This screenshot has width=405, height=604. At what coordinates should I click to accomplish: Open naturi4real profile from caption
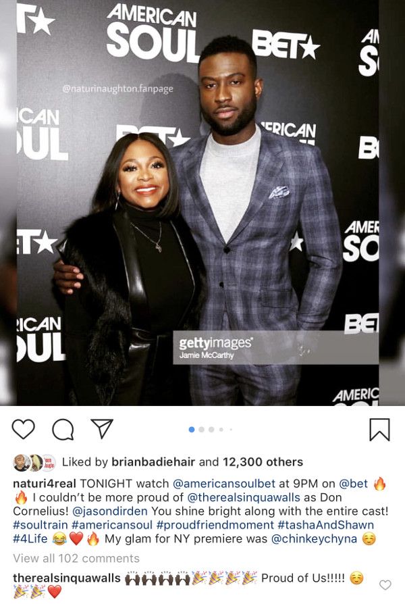point(45,484)
